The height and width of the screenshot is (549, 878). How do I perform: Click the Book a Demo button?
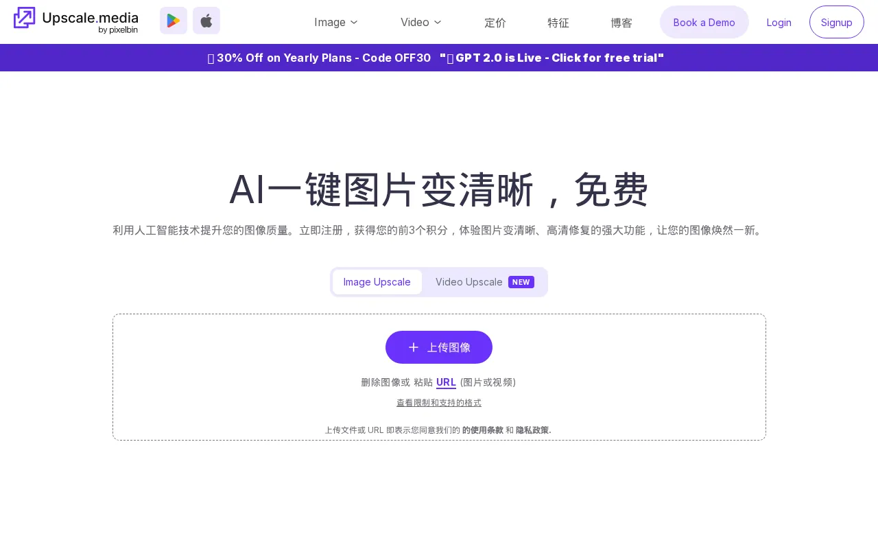click(704, 22)
